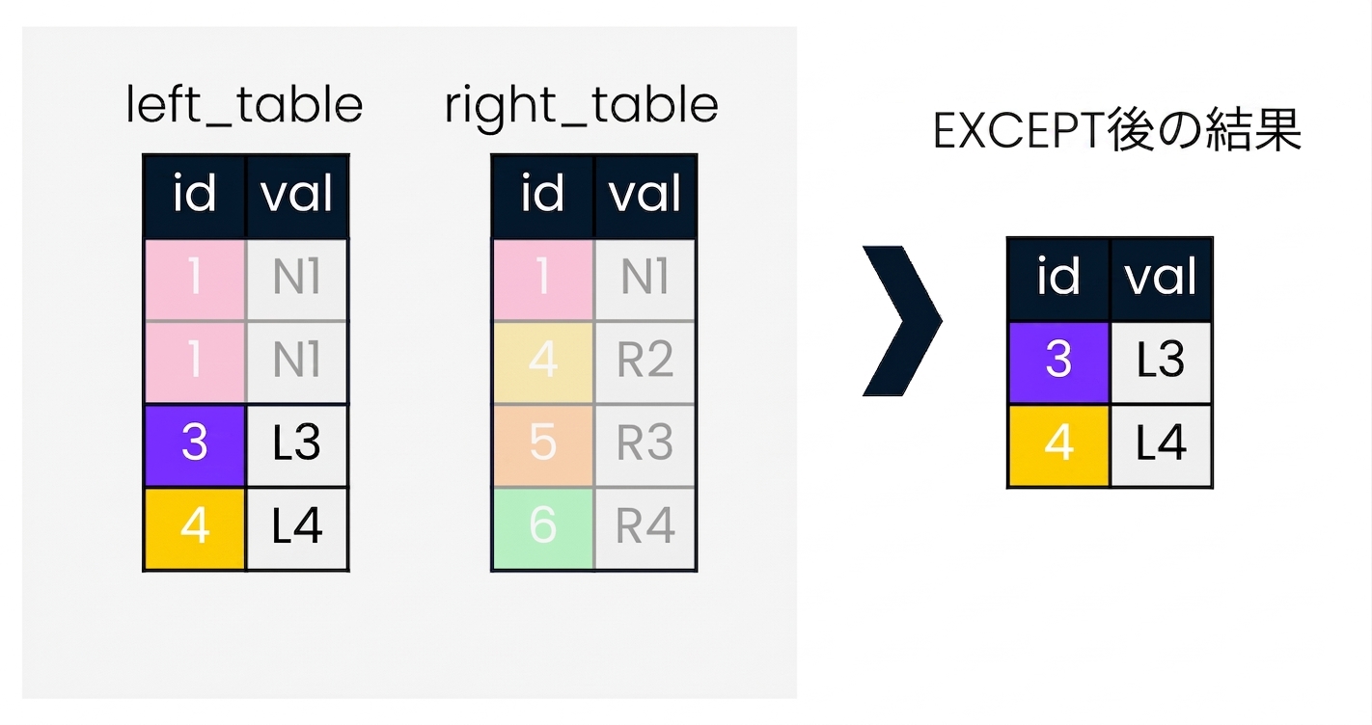Click the orange 5 cell in right_table

(543, 445)
